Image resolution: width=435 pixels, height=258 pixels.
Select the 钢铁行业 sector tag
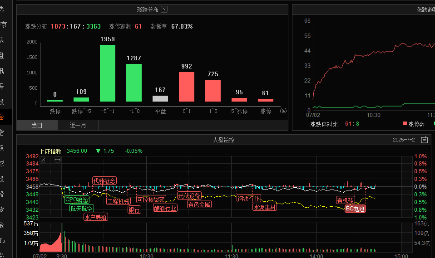[248, 199]
